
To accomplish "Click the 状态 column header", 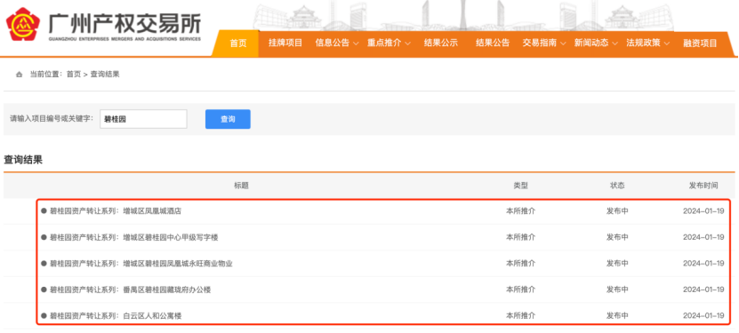I will (617, 186).
